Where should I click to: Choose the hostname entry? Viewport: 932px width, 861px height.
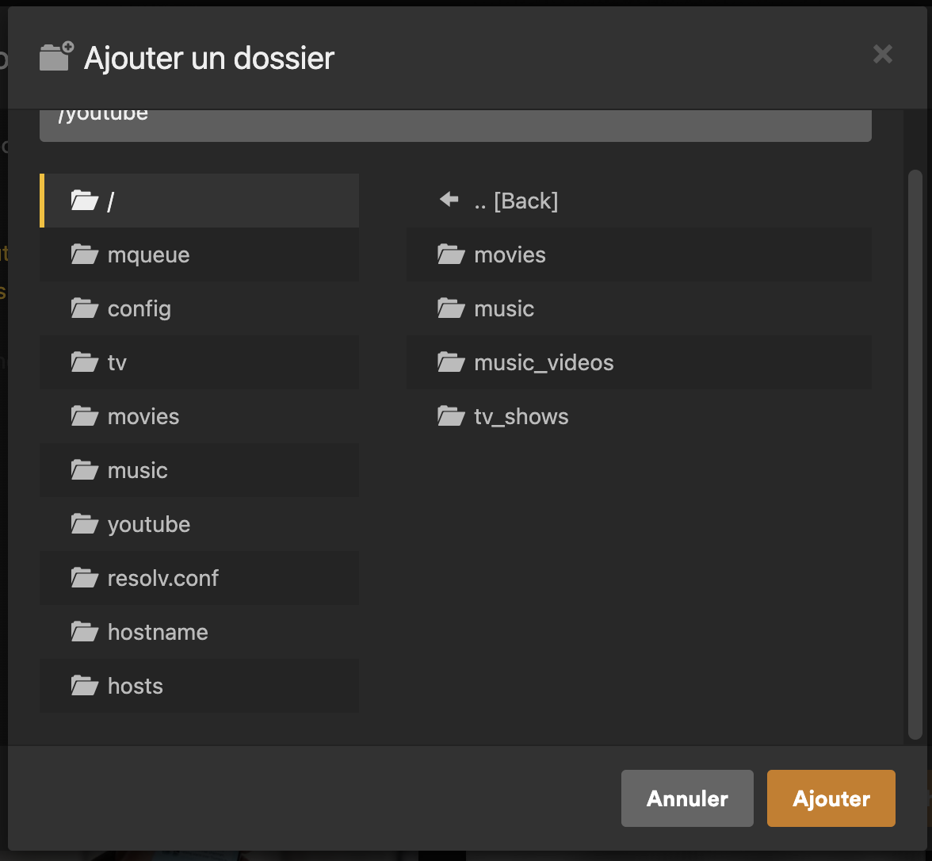point(158,632)
